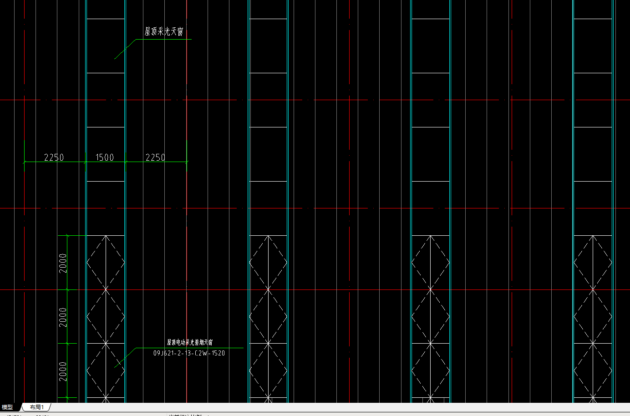
Task: Select the 屋顶采光天窗 annotation text
Action: tap(164, 31)
